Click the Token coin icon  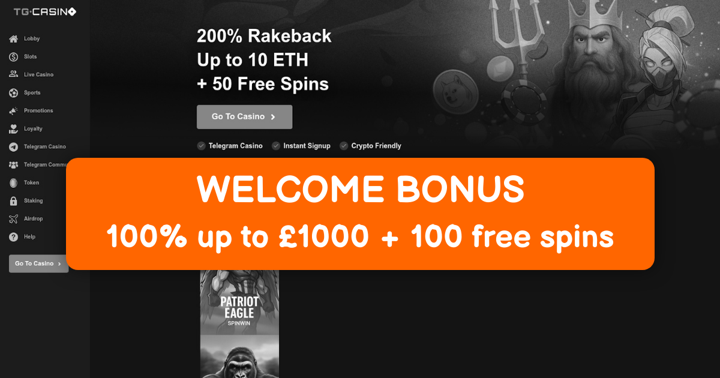[13, 183]
